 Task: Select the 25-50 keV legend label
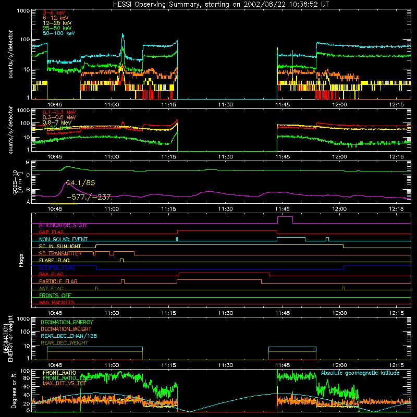pos(57,28)
